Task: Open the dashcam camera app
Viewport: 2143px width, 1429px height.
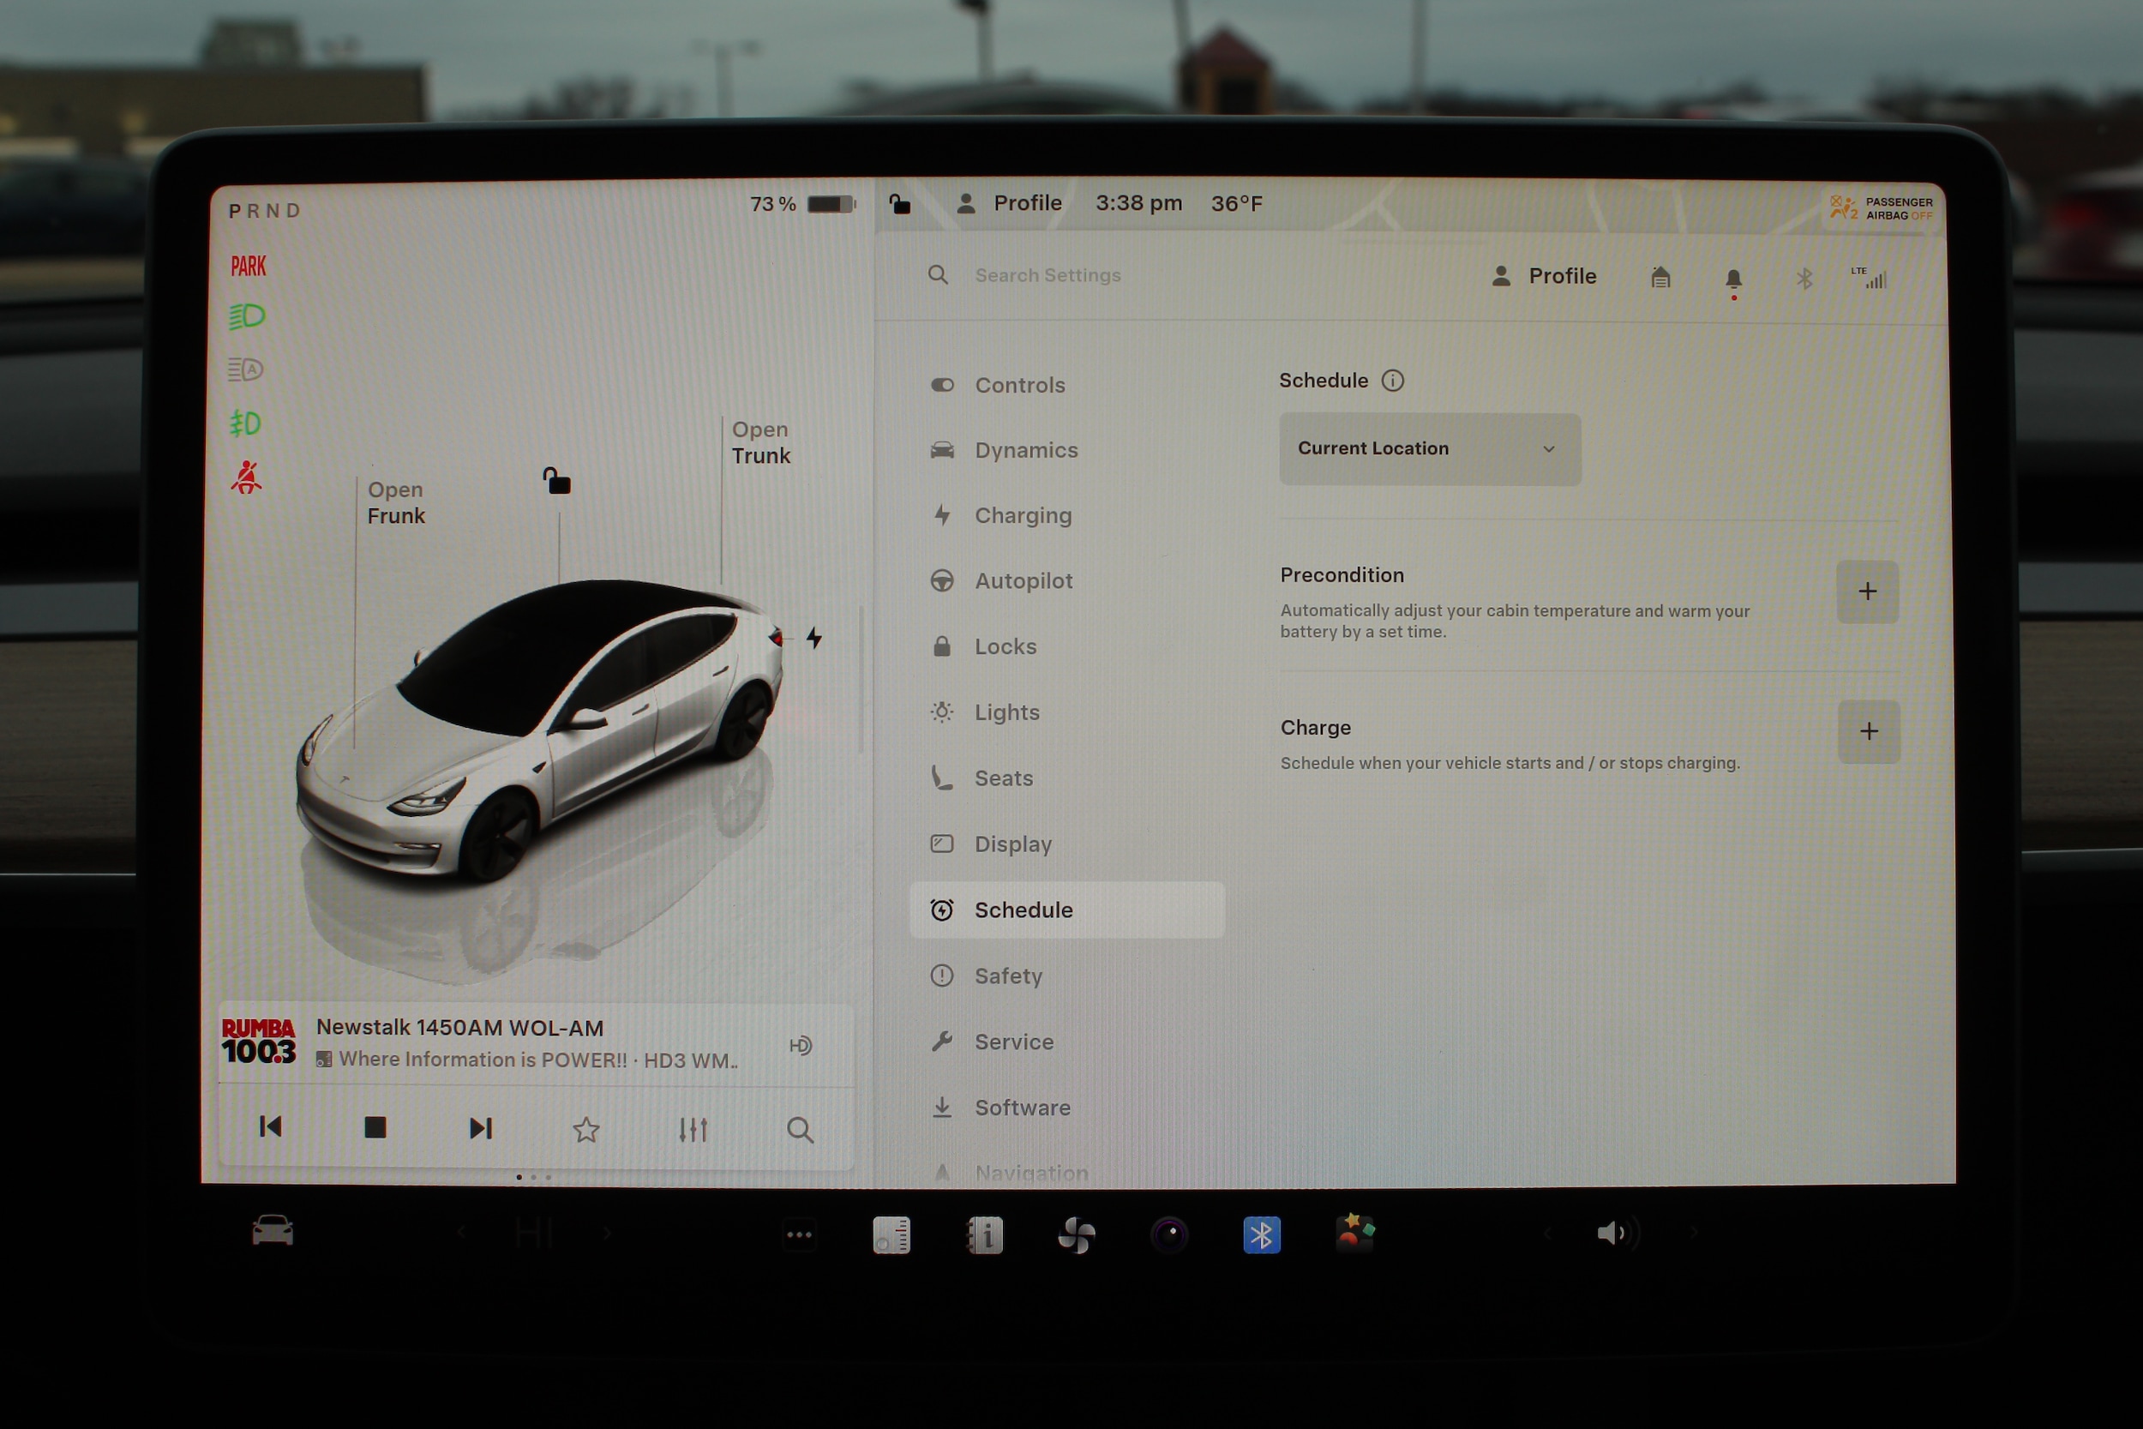Action: pyautogui.click(x=1170, y=1235)
